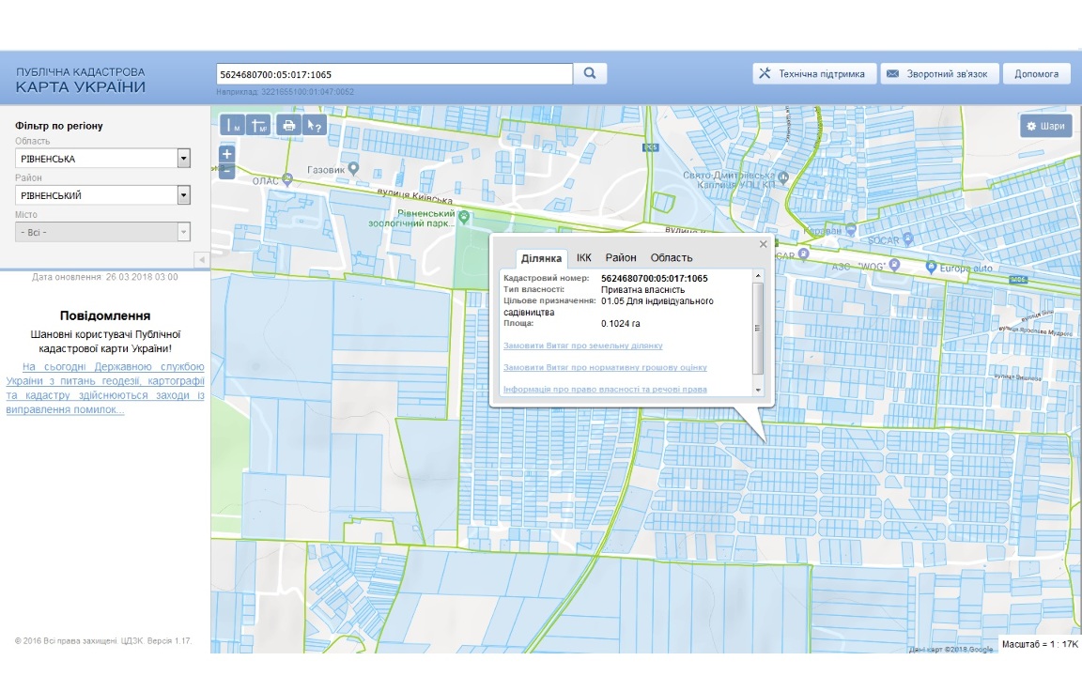Click the ОЛАС map marker
The height and width of the screenshot is (676, 1082).
coord(287,179)
